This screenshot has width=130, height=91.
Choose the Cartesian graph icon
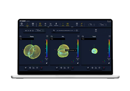pos(50,24)
